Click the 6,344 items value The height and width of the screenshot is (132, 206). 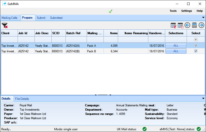pyautogui.click(x=114, y=51)
